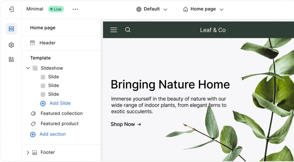Open the Sections panel icon
The image size is (294, 162).
11,29
